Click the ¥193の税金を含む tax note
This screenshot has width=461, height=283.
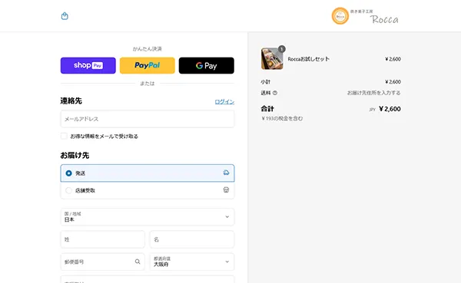282,119
